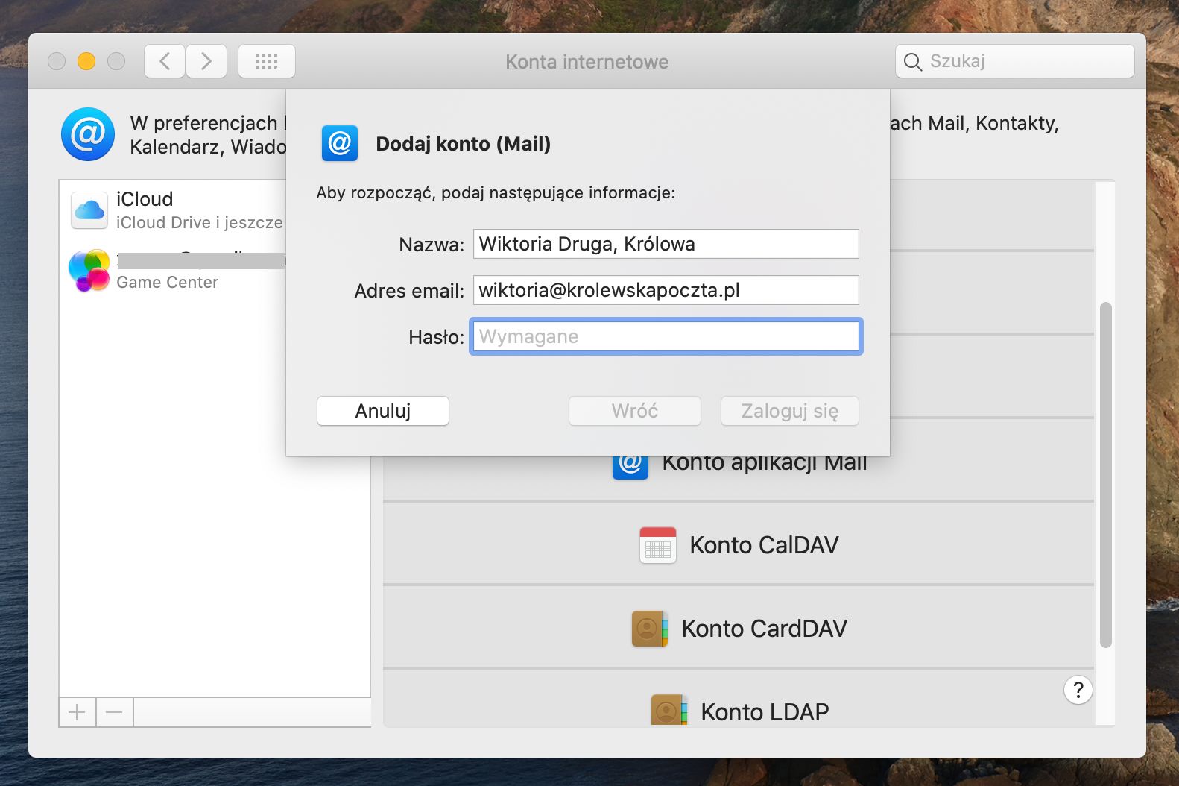Screen dimensions: 1179x786
Task: Focus the Hasło password field
Action: [x=666, y=336]
